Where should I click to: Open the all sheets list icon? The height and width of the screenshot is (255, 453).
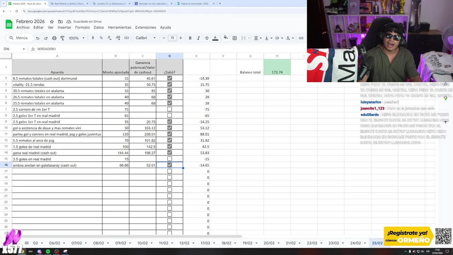point(27,243)
